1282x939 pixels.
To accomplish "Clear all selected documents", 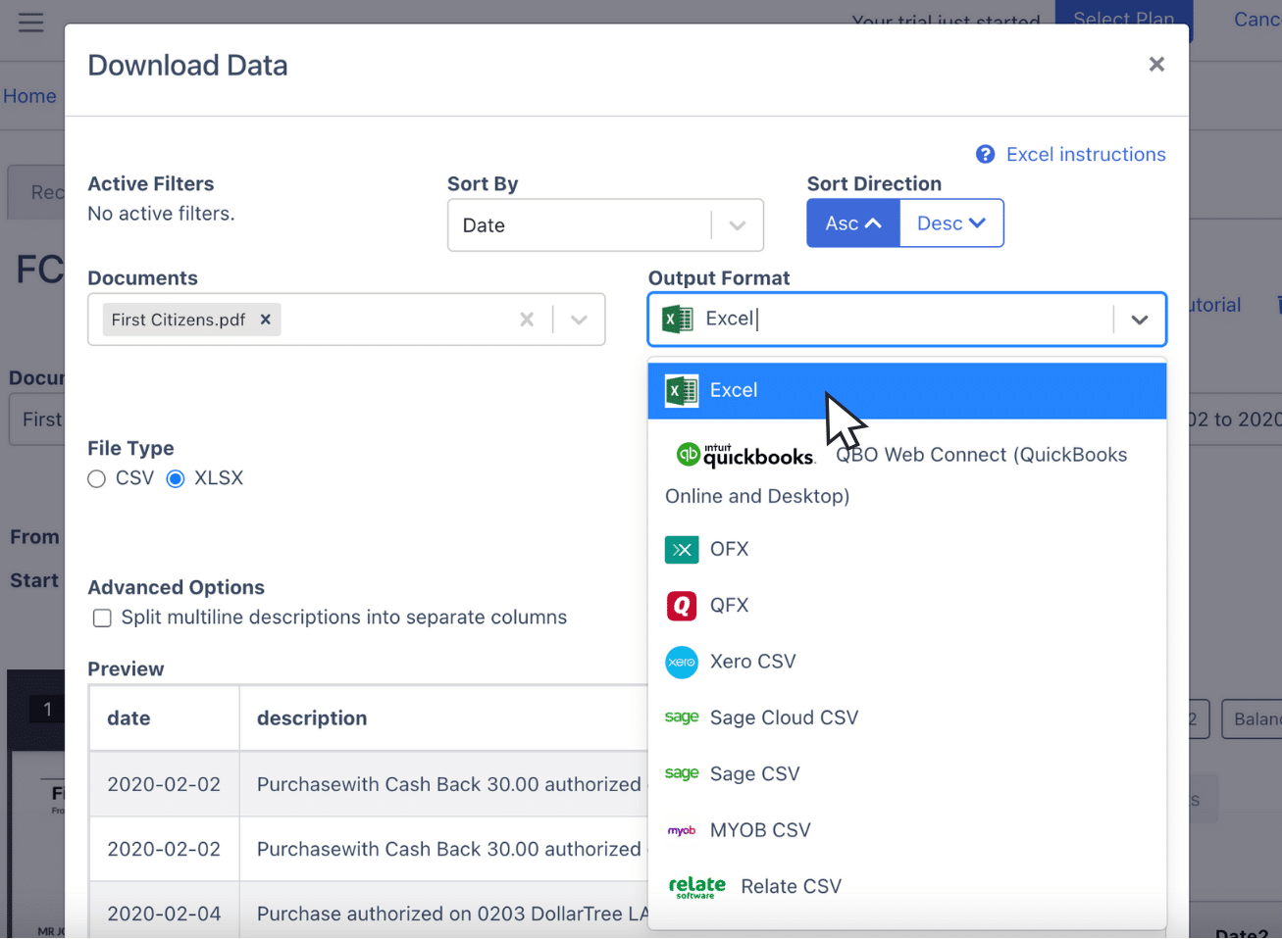I will pos(527,320).
